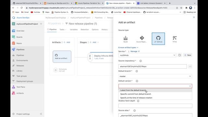Open Library under Pipelines
This screenshot has height=117, width=208.
[19, 71]
